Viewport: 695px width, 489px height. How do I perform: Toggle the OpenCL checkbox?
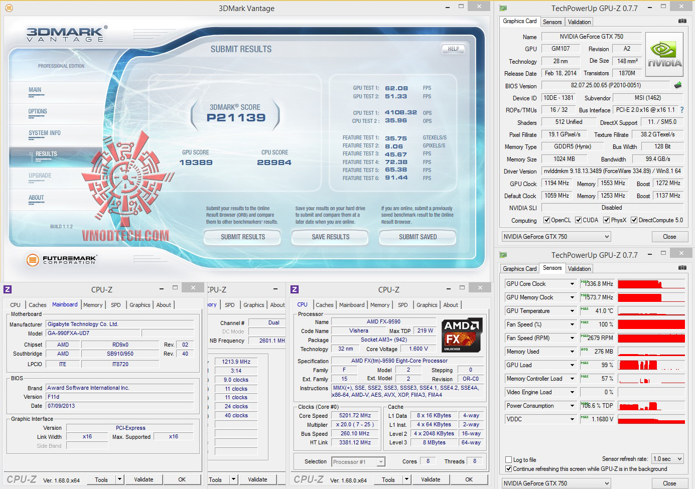[x=547, y=220]
